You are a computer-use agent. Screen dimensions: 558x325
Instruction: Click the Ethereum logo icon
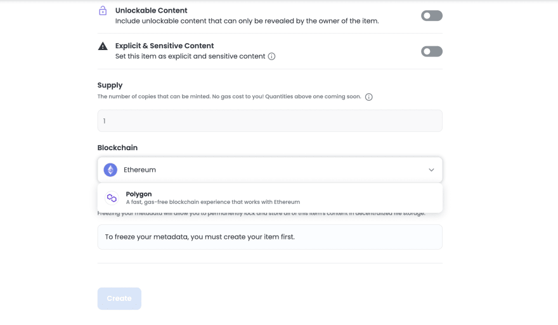(110, 170)
